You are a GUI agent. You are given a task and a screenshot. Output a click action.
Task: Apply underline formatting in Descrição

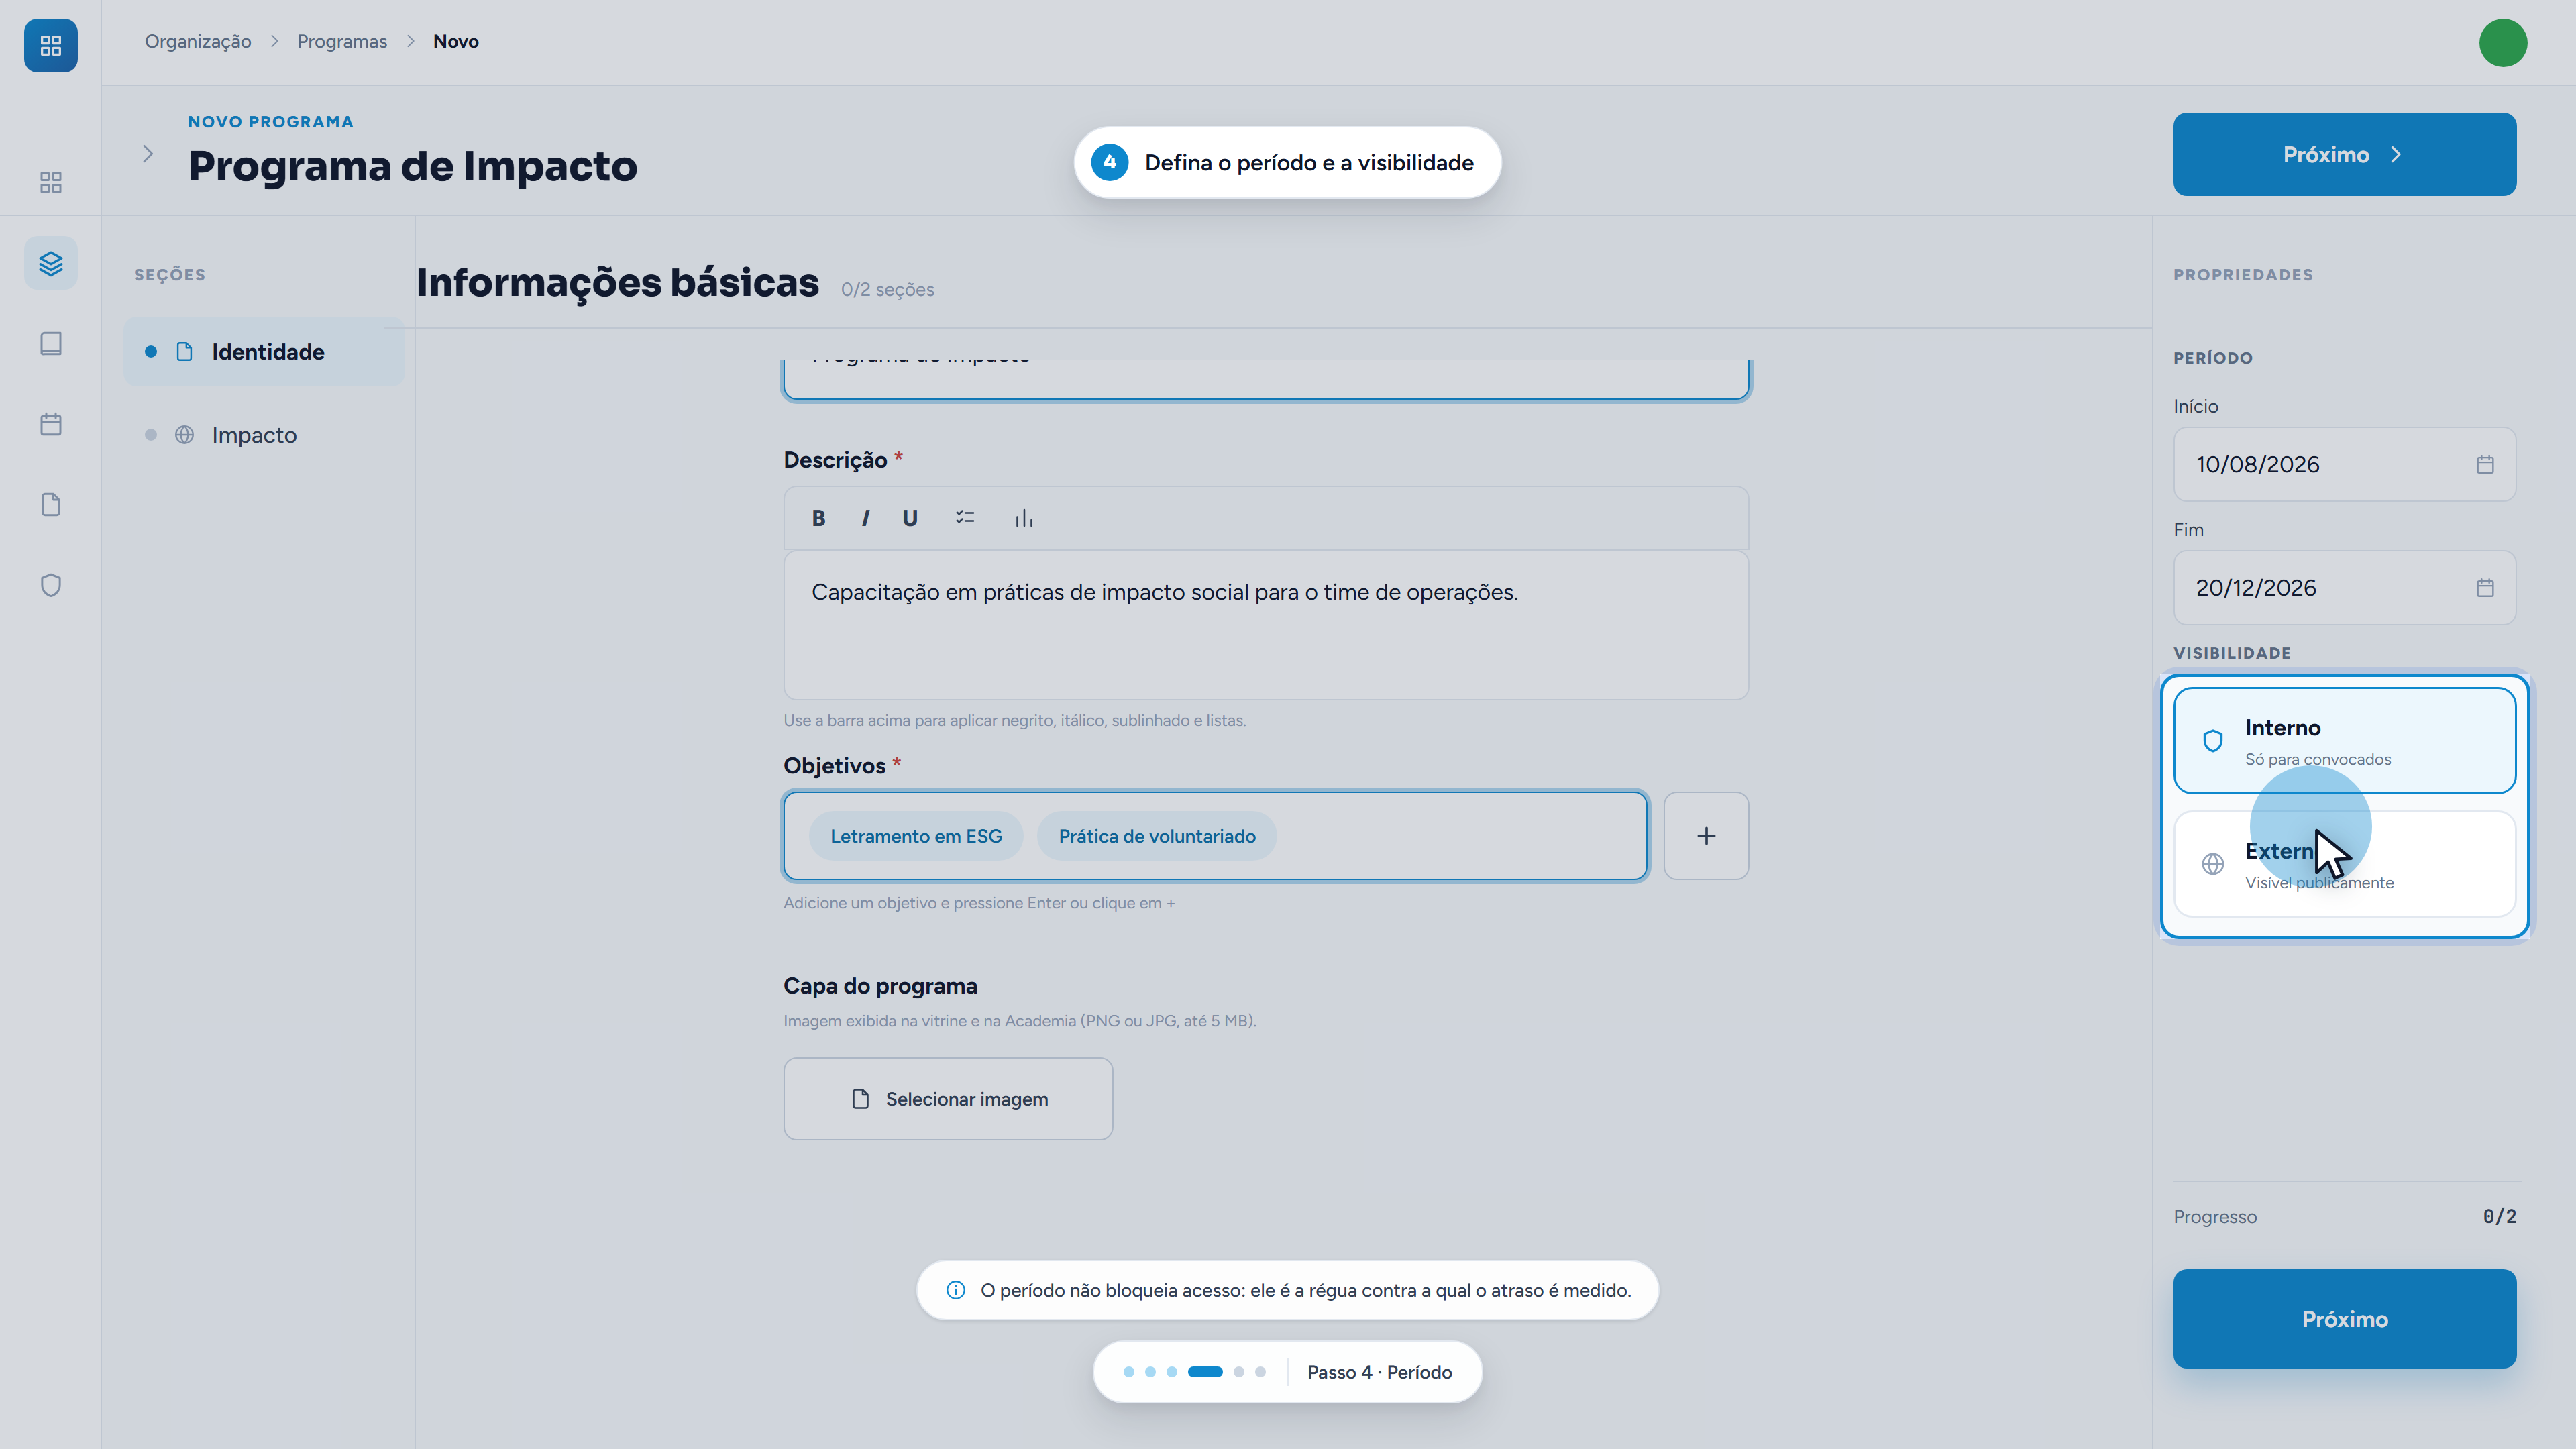click(x=910, y=518)
